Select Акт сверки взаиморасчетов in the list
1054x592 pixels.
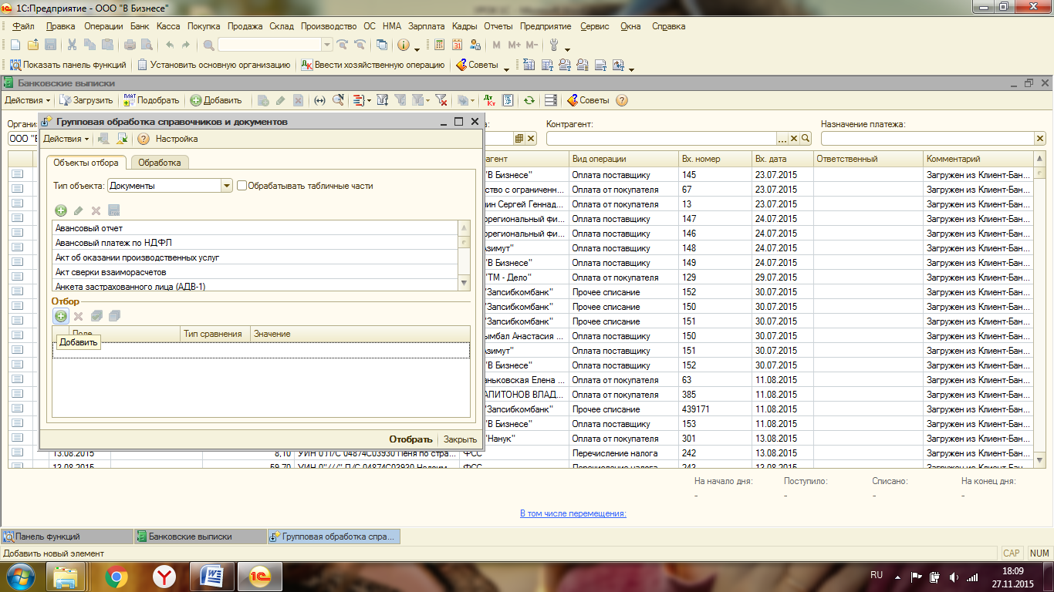(x=255, y=272)
